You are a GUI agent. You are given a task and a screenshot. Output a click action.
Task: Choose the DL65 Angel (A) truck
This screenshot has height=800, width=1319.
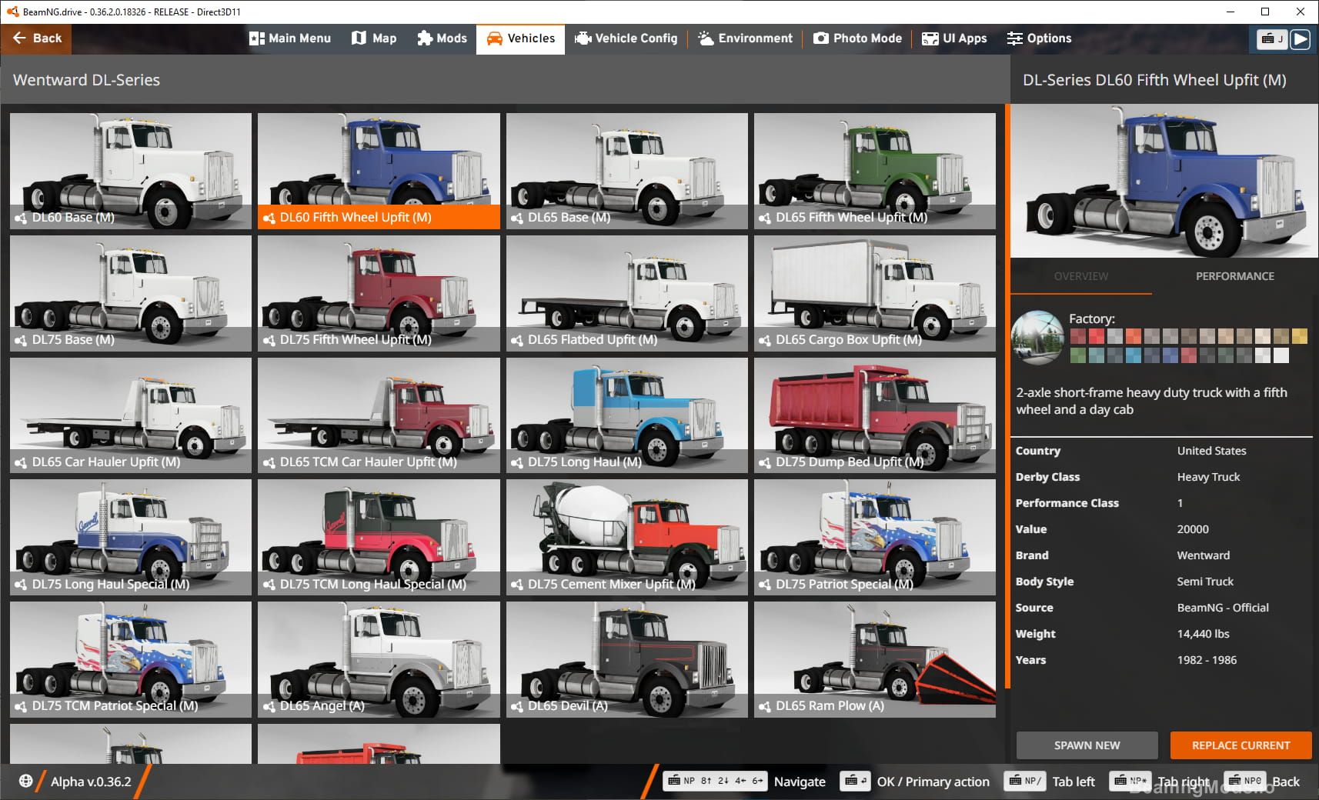click(x=379, y=659)
